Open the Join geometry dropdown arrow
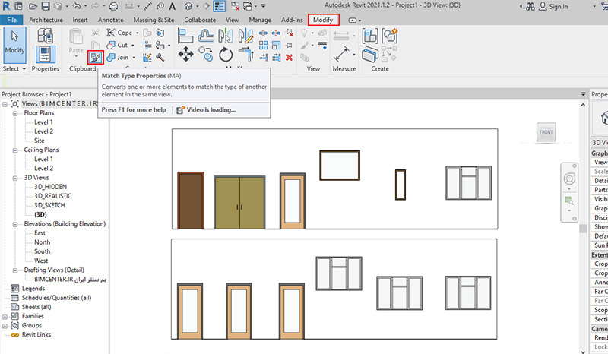Viewport: 608px width, 354px height. click(134, 58)
